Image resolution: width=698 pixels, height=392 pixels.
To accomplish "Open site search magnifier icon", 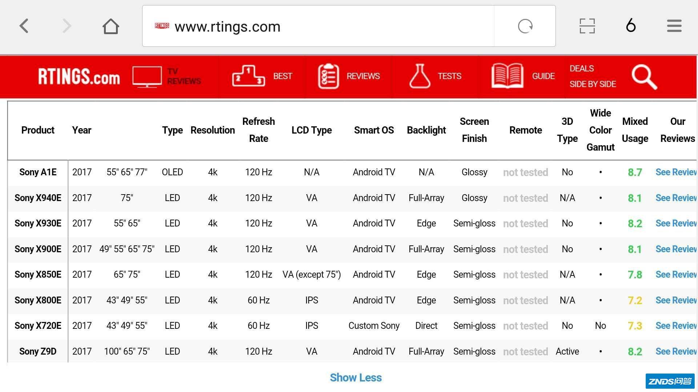I will coord(644,77).
